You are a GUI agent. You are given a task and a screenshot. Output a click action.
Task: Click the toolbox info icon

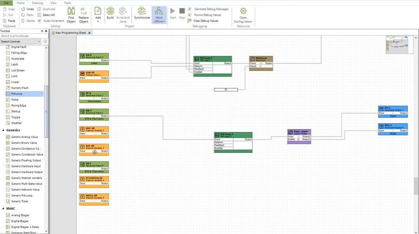click(46, 41)
